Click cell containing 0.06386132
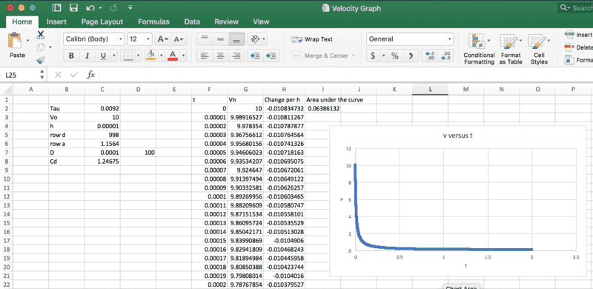The height and width of the screenshot is (289, 593). point(323,108)
